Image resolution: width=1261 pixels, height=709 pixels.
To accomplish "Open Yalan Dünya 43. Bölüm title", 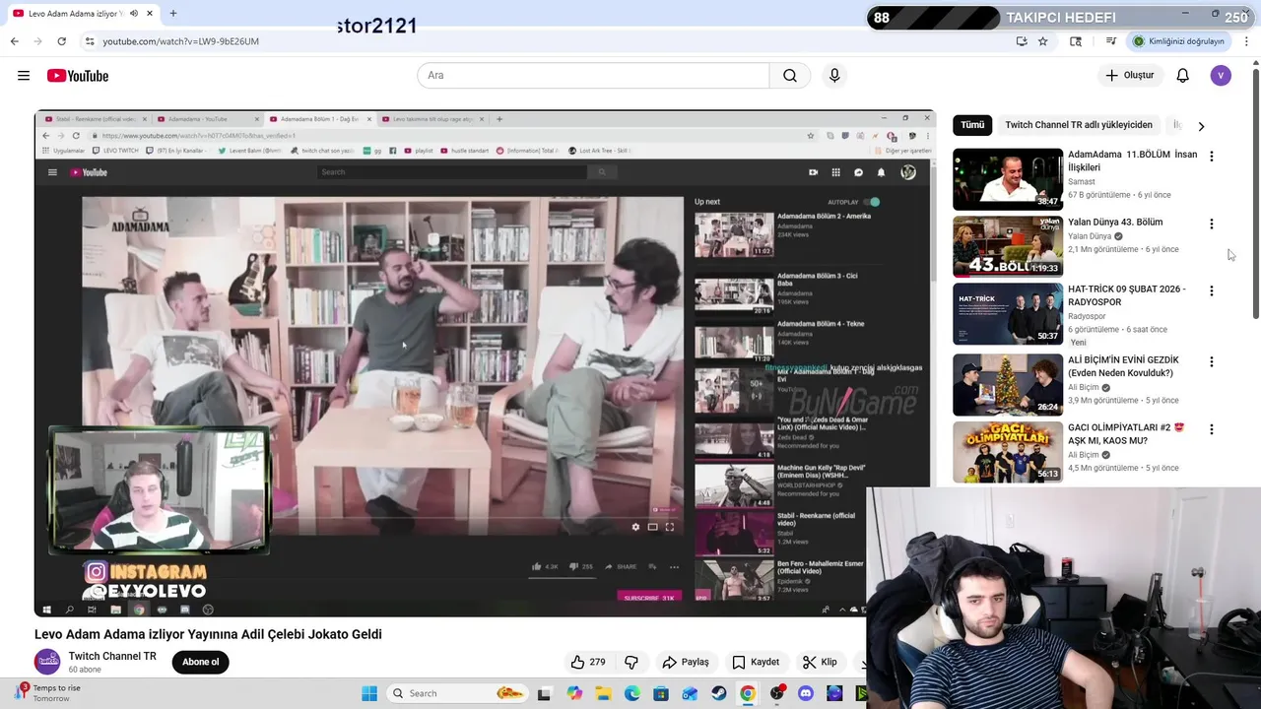I will pos(1115,222).
